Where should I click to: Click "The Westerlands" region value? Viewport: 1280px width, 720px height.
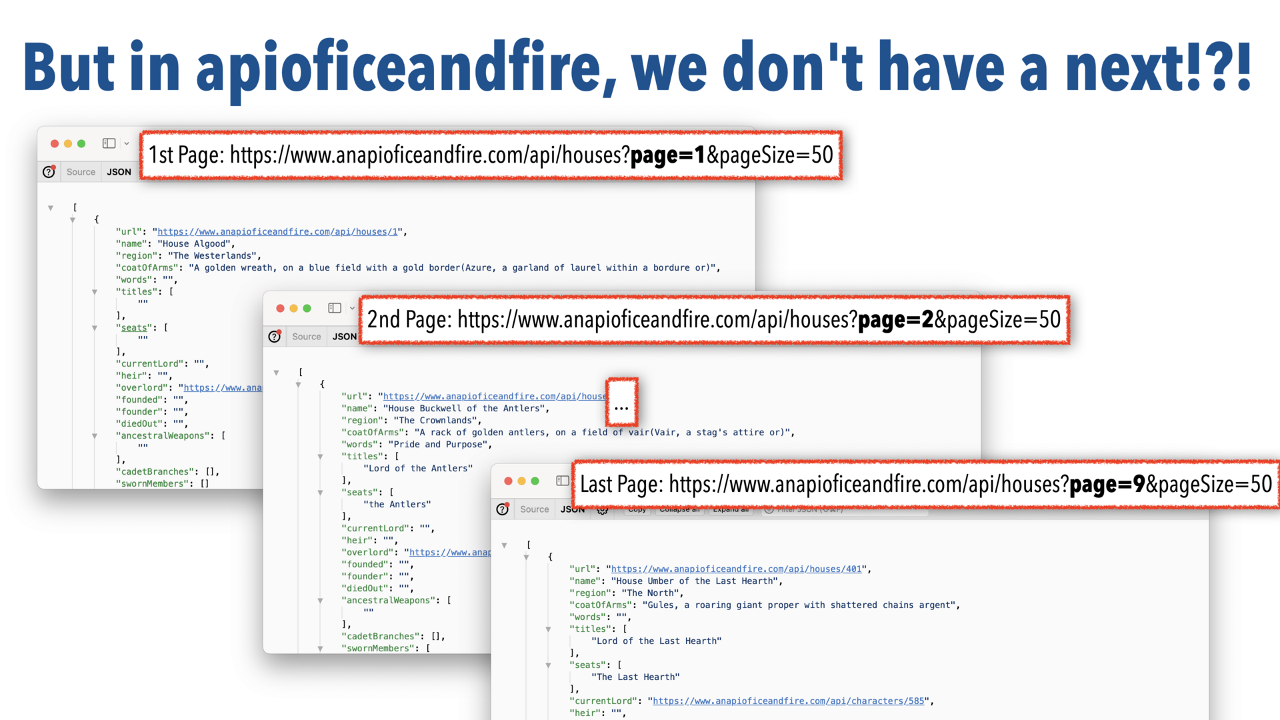coord(212,256)
